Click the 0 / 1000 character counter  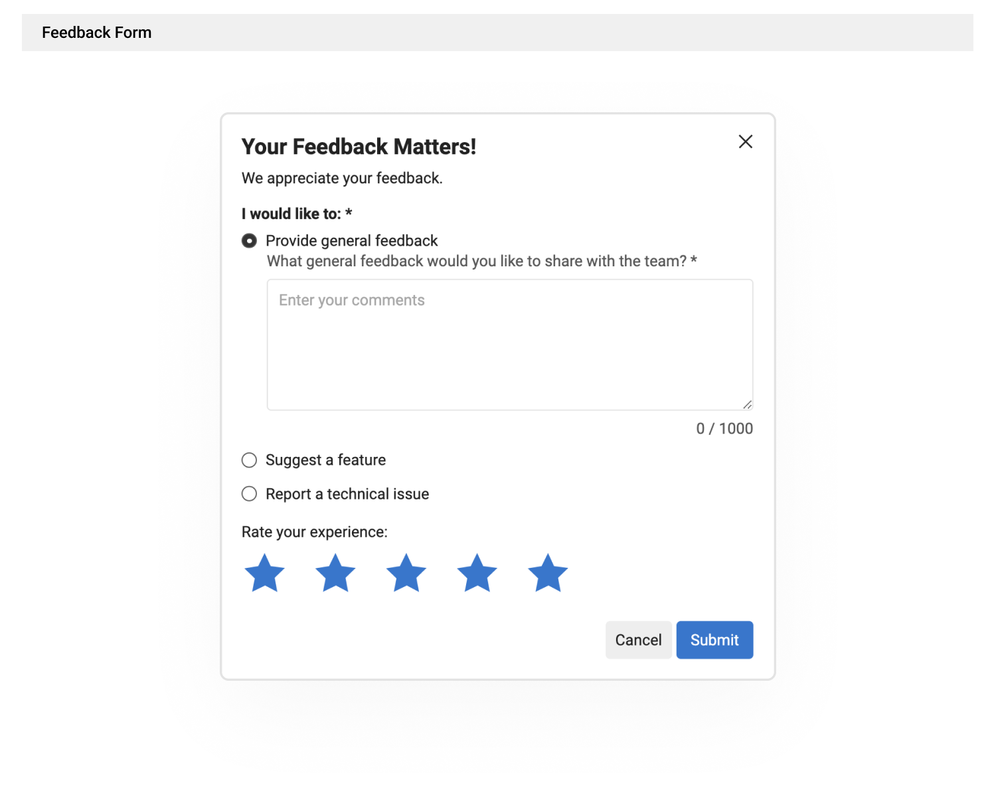(724, 428)
